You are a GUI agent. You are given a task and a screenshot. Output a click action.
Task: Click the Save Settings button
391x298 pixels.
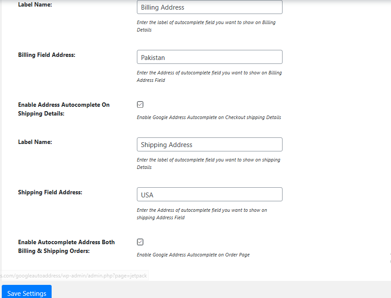pyautogui.click(x=26, y=293)
